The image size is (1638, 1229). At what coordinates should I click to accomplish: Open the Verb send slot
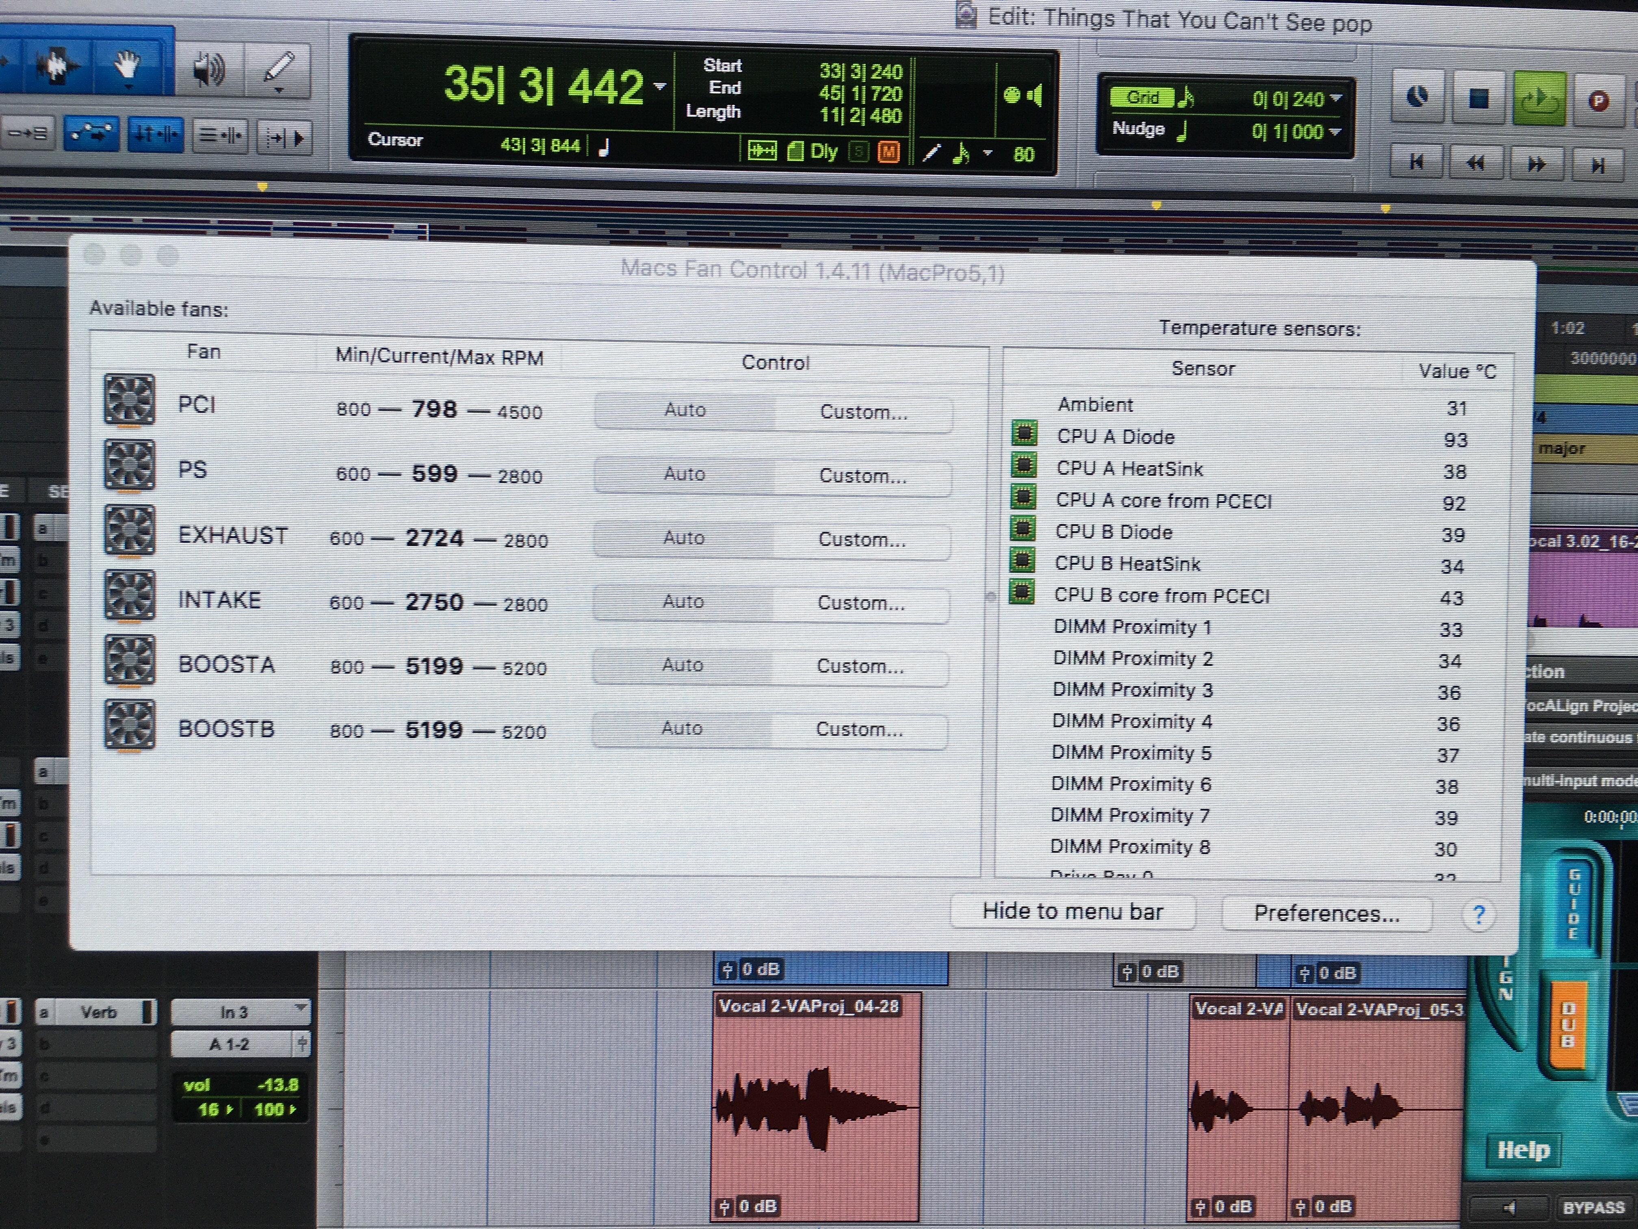(98, 1012)
